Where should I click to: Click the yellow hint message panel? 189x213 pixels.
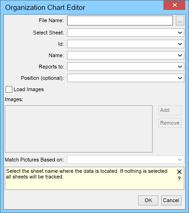(94, 178)
